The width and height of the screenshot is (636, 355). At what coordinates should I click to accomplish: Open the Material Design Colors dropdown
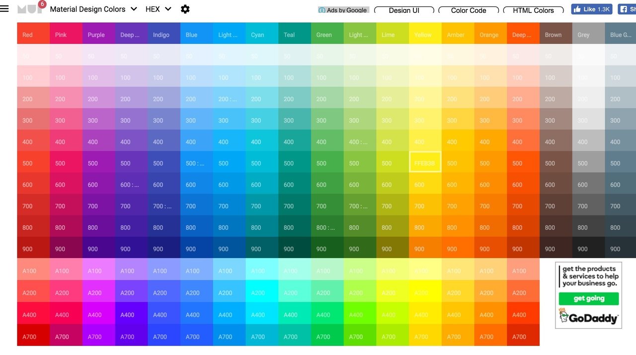point(93,9)
